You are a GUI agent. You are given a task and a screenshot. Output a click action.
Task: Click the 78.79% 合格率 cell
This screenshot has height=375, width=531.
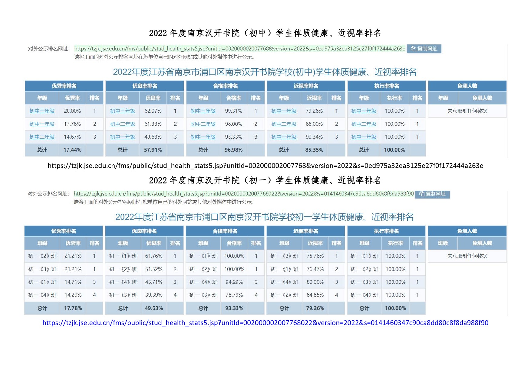point(234,295)
